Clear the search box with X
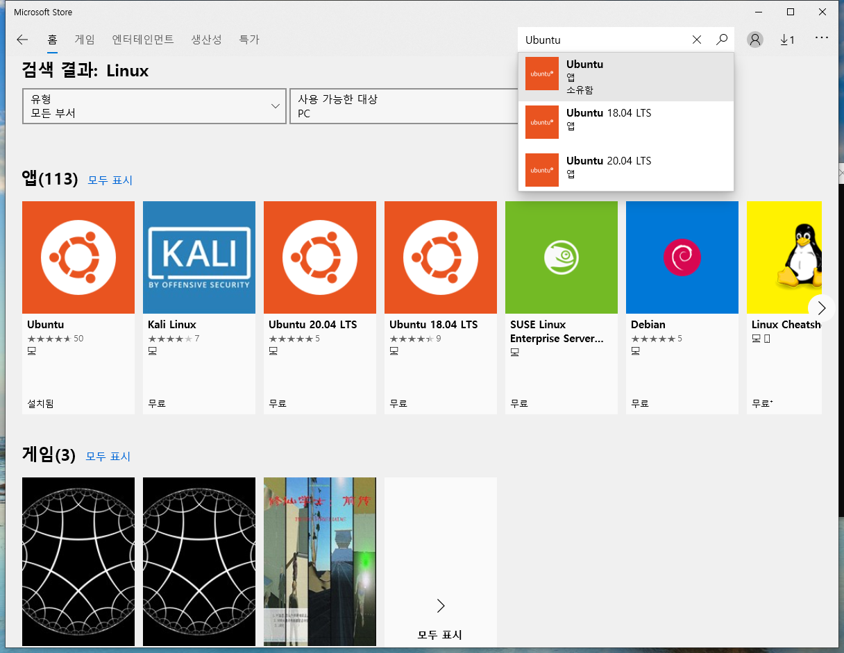 click(x=697, y=40)
